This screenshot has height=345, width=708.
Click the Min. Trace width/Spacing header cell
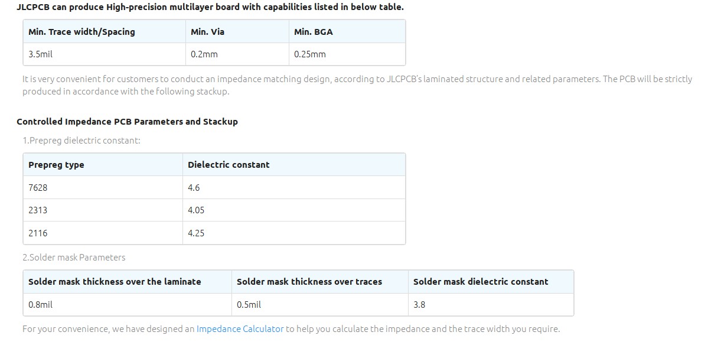click(105, 32)
